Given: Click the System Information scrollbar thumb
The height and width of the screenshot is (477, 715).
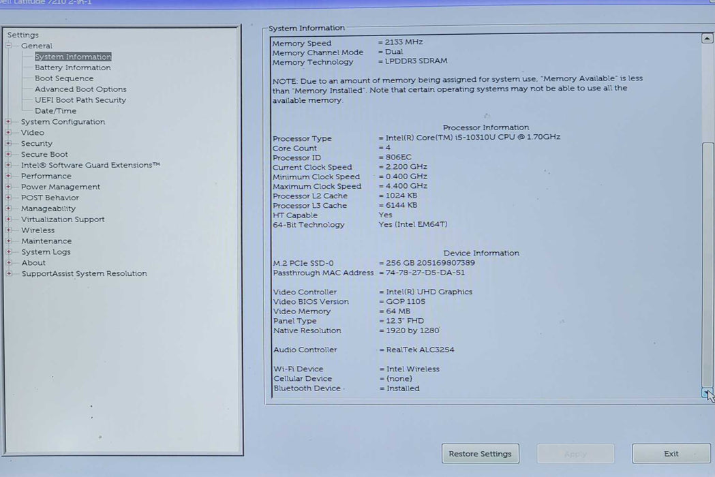Looking at the screenshot, I should (708, 264).
